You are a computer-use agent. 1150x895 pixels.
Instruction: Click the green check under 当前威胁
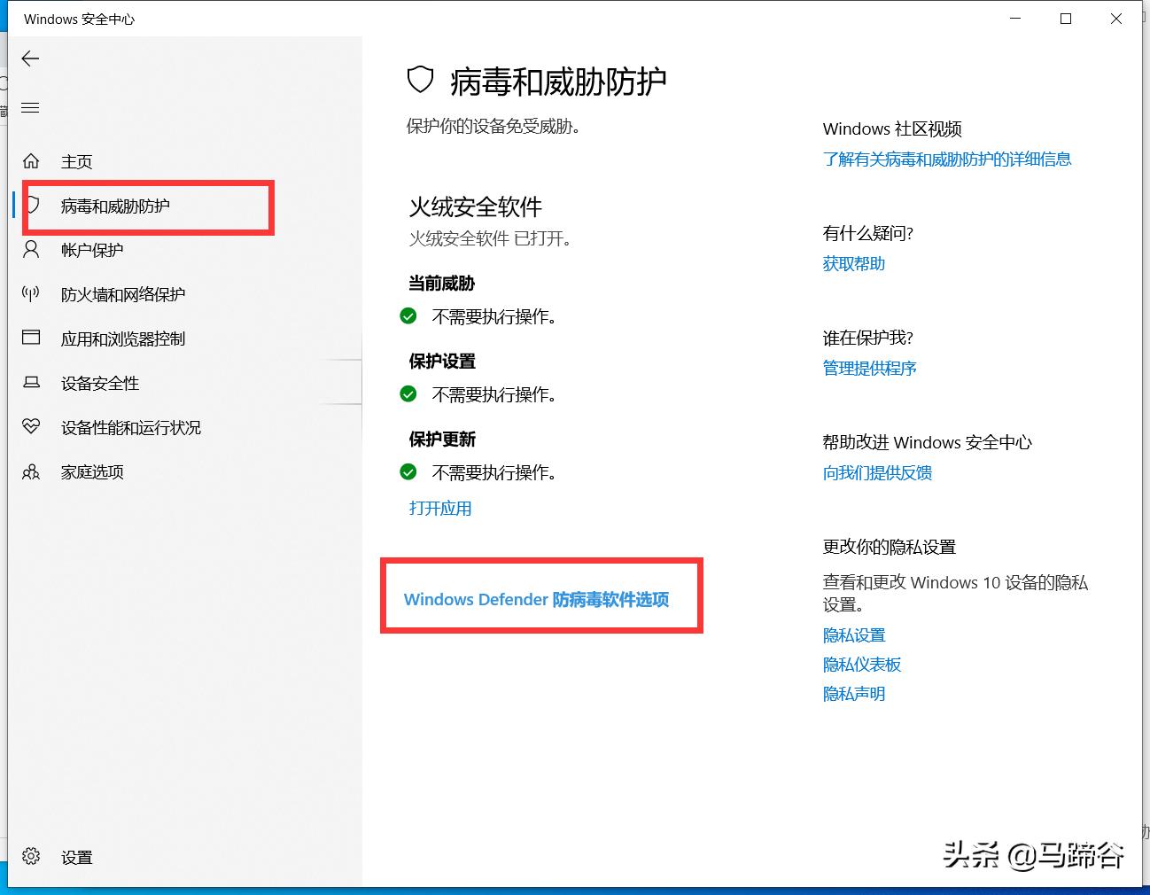(x=408, y=315)
